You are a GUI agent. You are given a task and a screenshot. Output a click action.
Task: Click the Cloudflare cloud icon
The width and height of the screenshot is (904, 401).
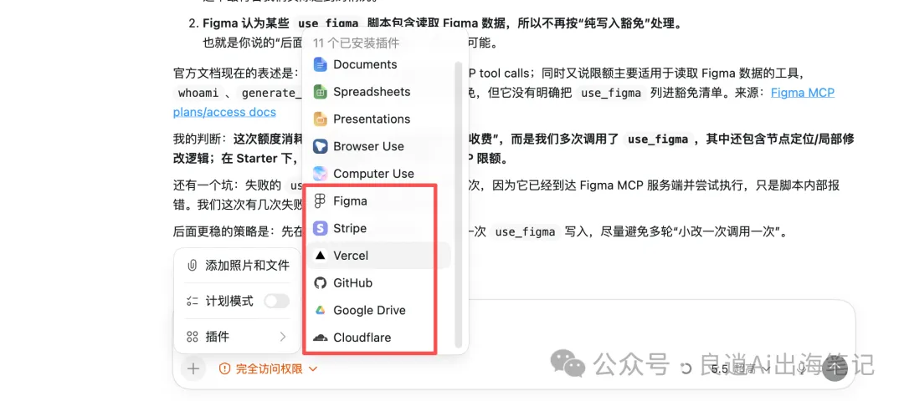pos(320,338)
